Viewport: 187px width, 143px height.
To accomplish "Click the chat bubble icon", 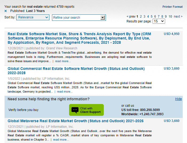I will [75, 110].
